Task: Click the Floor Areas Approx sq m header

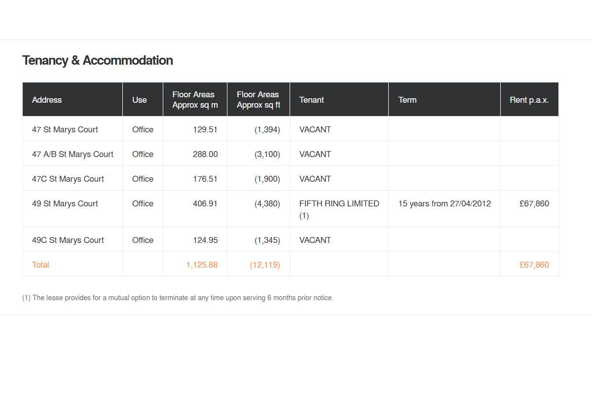Action: pos(195,100)
